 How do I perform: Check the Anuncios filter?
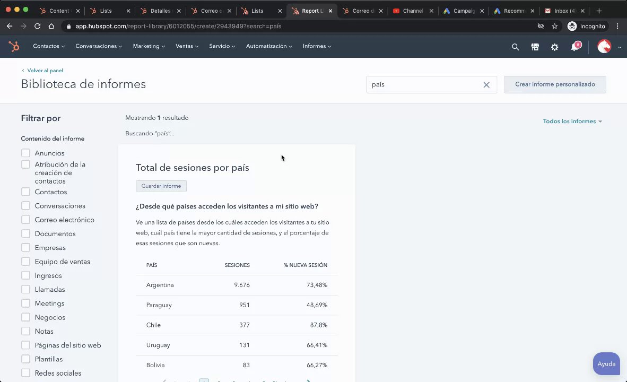tap(25, 153)
